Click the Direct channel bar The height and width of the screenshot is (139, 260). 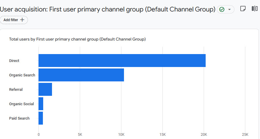pos(122,61)
